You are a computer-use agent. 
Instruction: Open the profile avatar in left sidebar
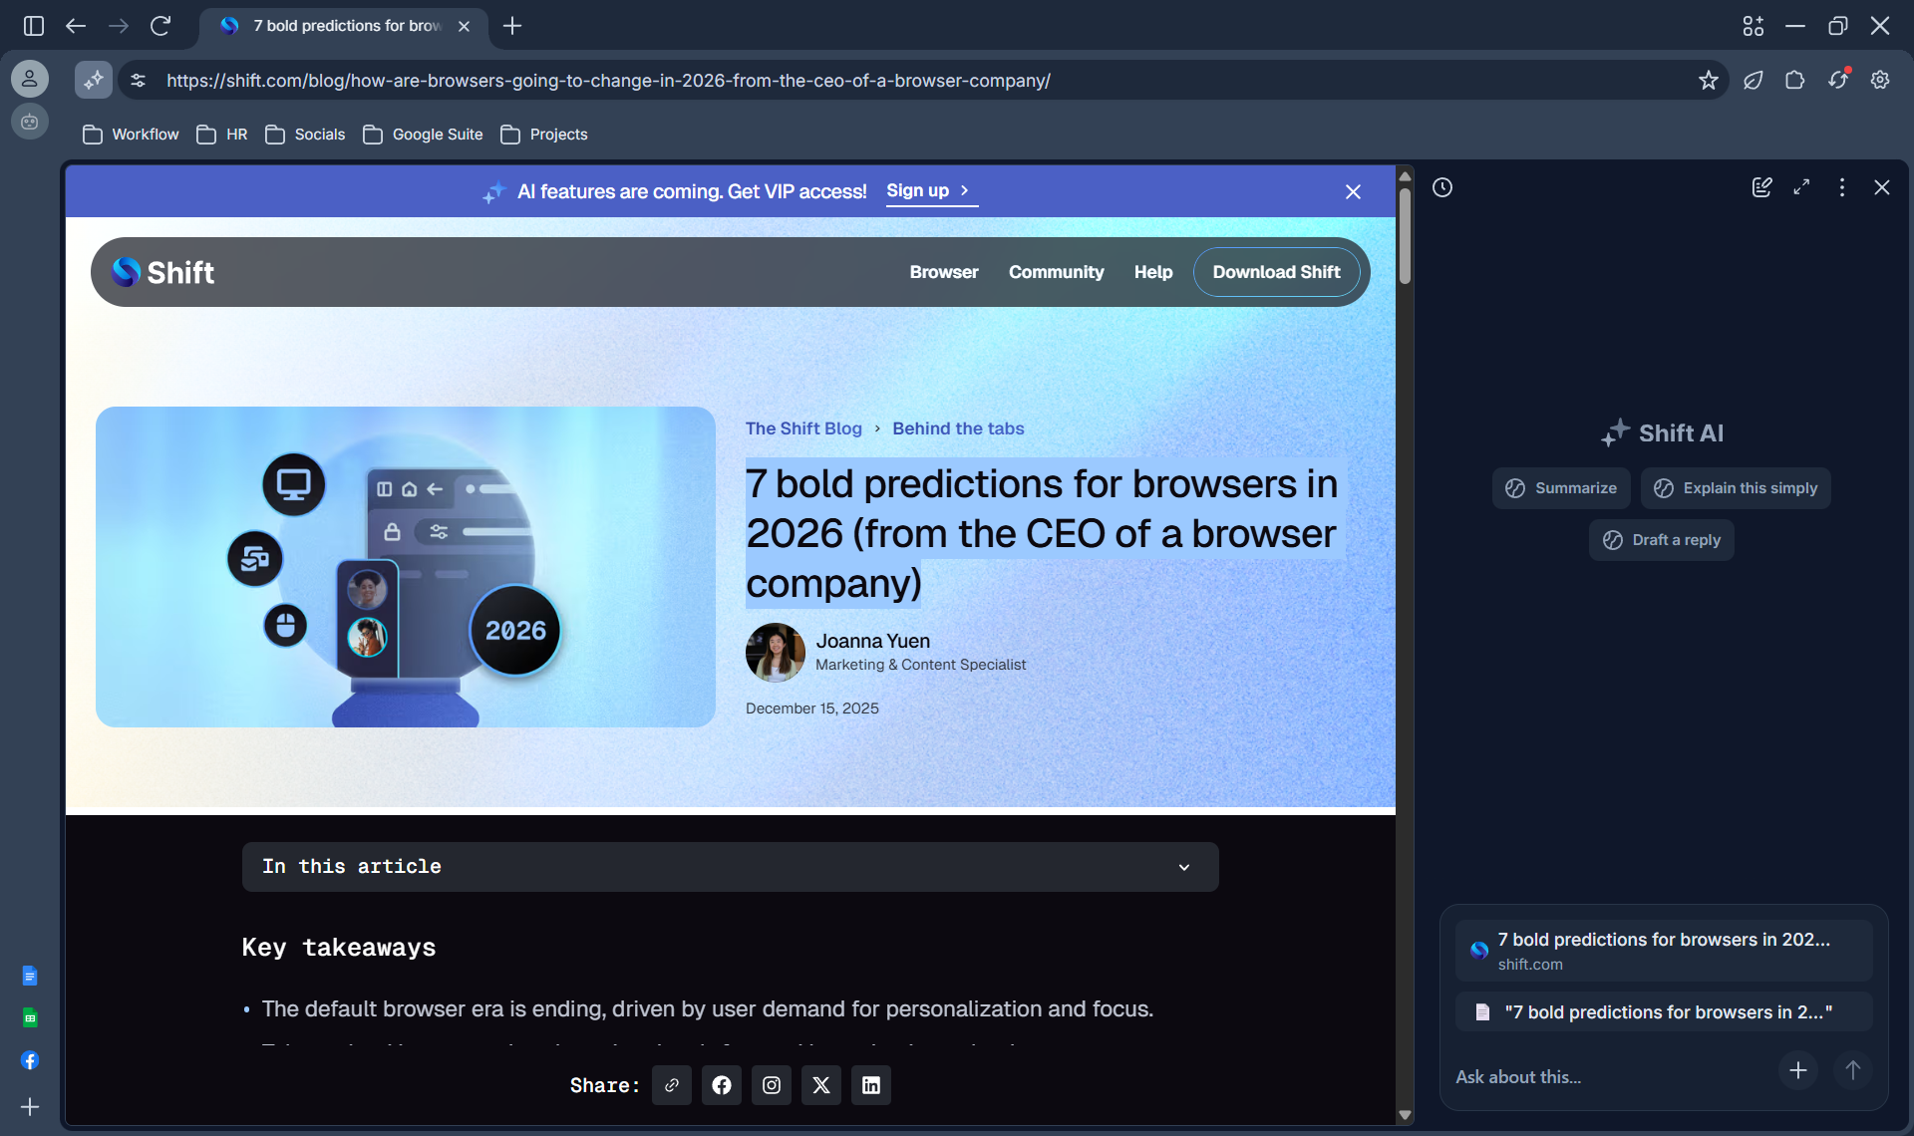coord(30,79)
